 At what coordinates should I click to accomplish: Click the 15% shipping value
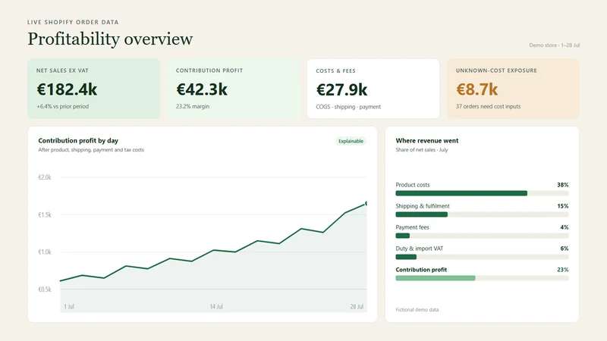tap(563, 206)
